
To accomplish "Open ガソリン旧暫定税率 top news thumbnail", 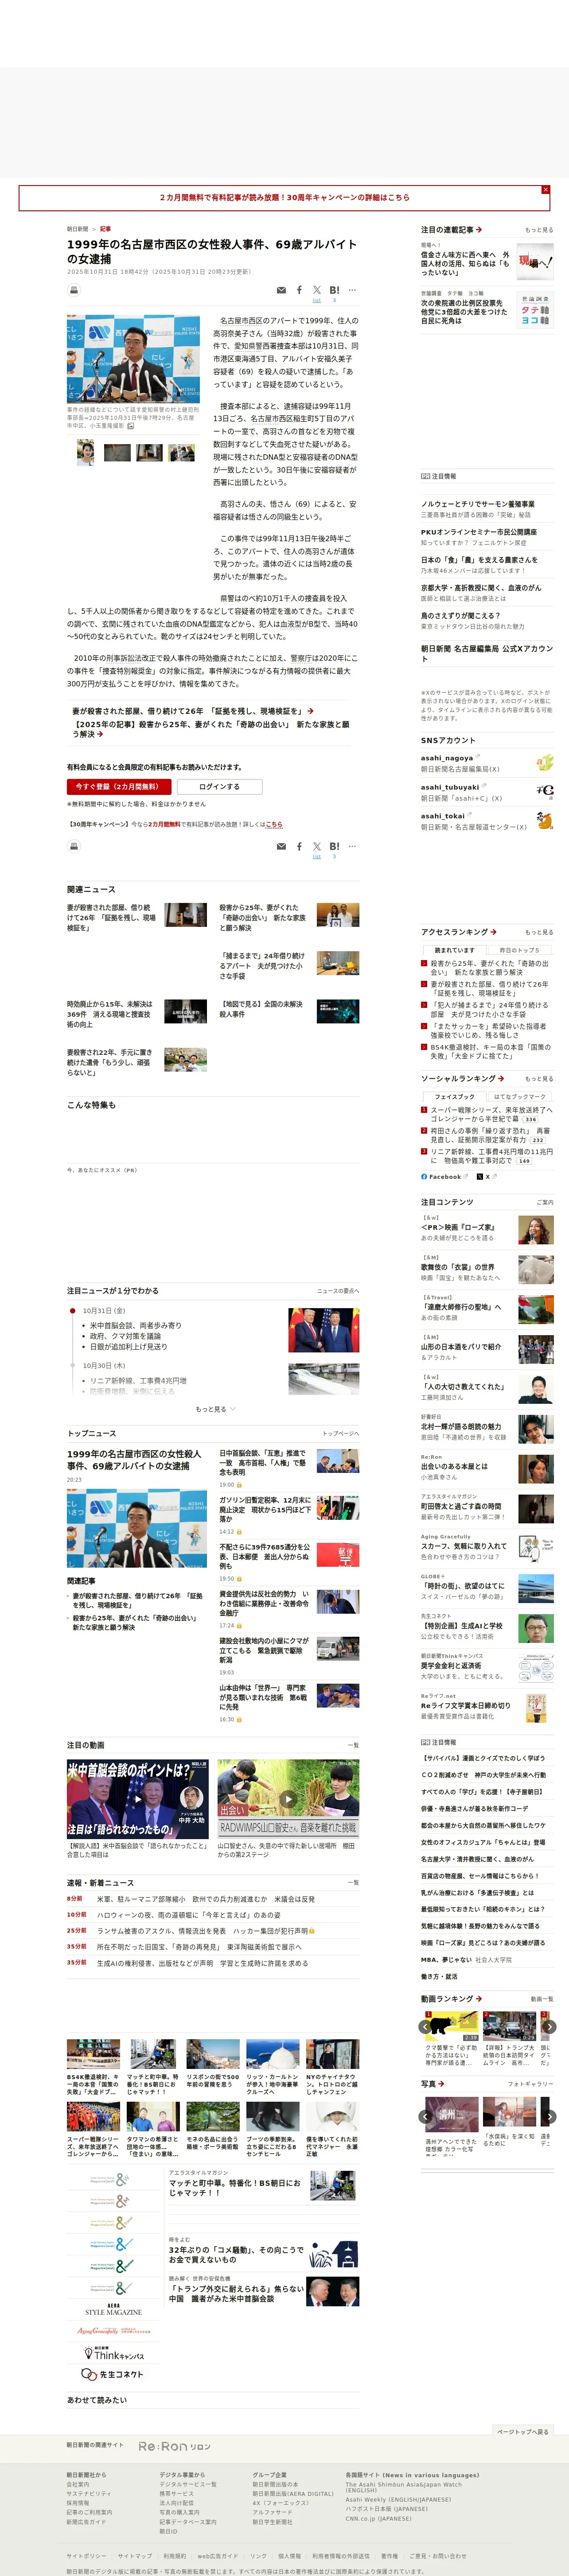I will click(338, 1508).
